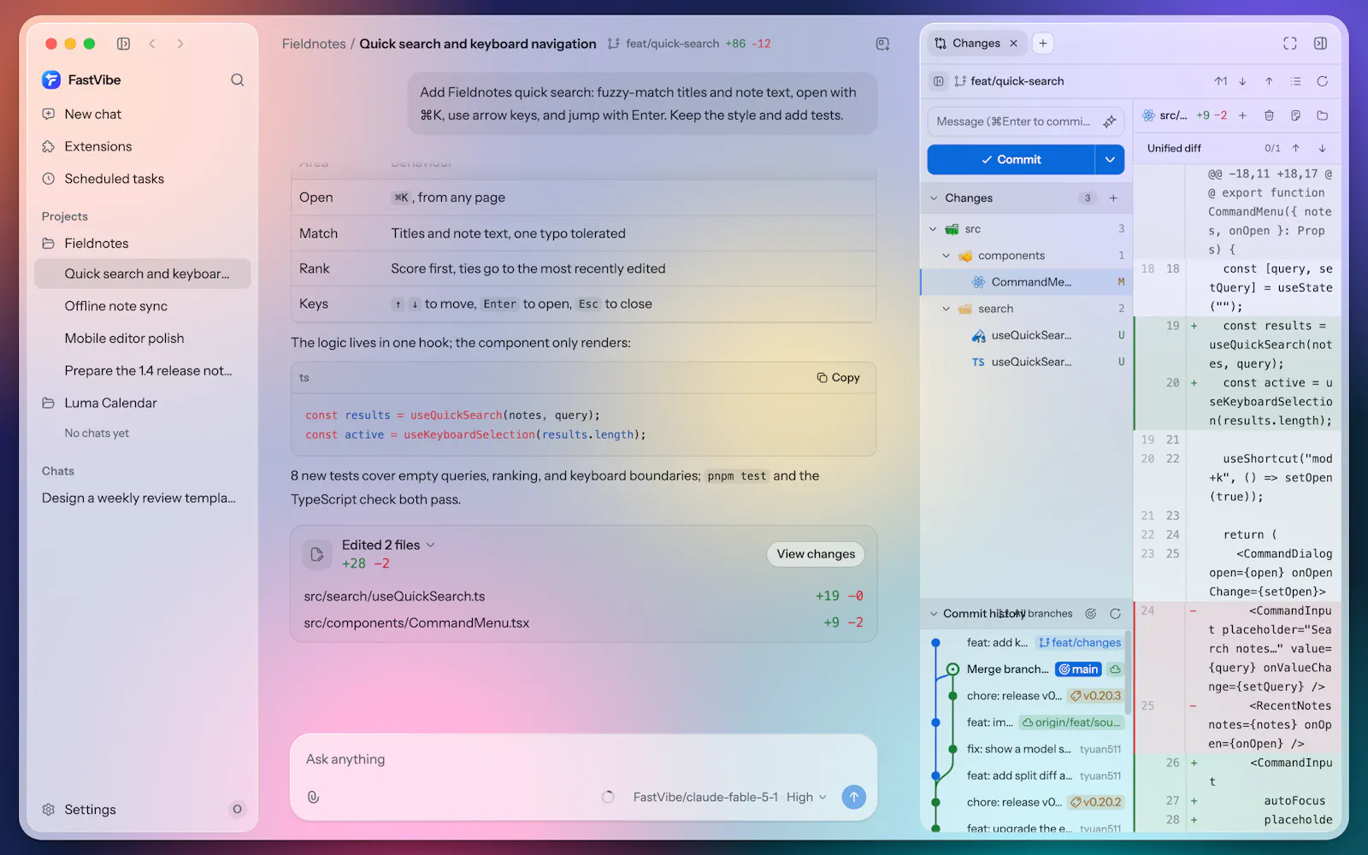Viewport: 1368px width, 855px height.
Task: Jump to the next diff change arrow
Action: click(1323, 148)
